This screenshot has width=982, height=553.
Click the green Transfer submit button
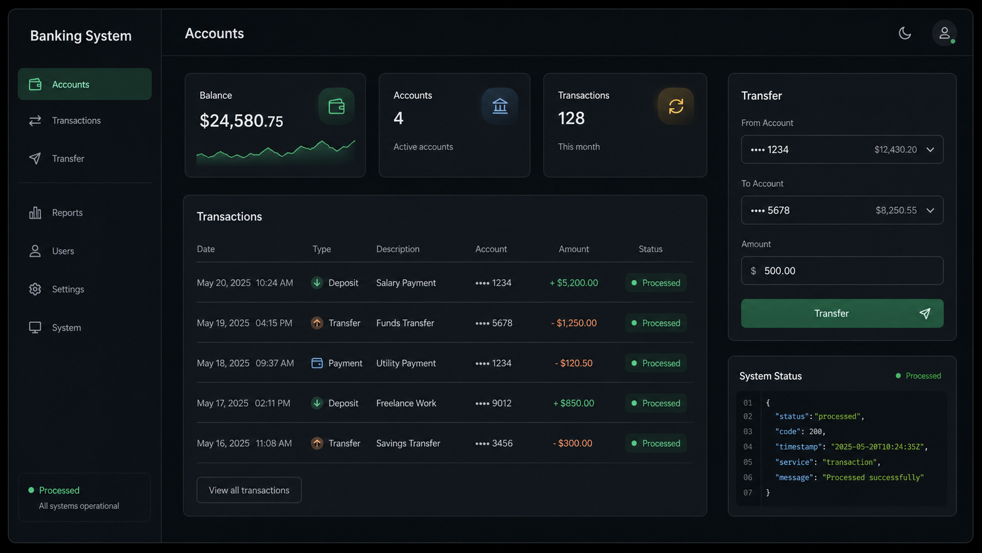(842, 313)
